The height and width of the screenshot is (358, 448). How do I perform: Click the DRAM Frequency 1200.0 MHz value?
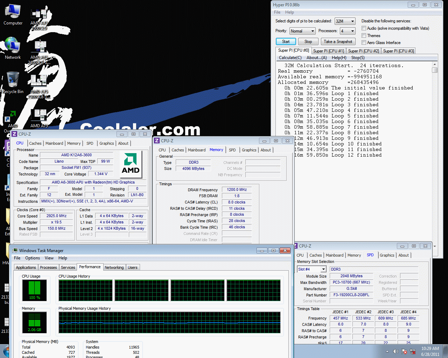[237, 189]
